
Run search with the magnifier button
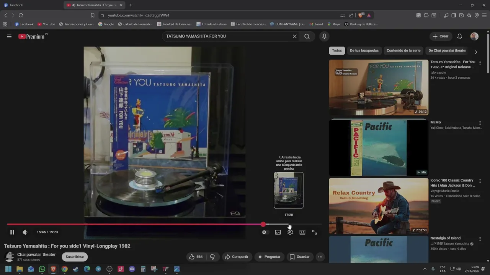click(x=307, y=36)
